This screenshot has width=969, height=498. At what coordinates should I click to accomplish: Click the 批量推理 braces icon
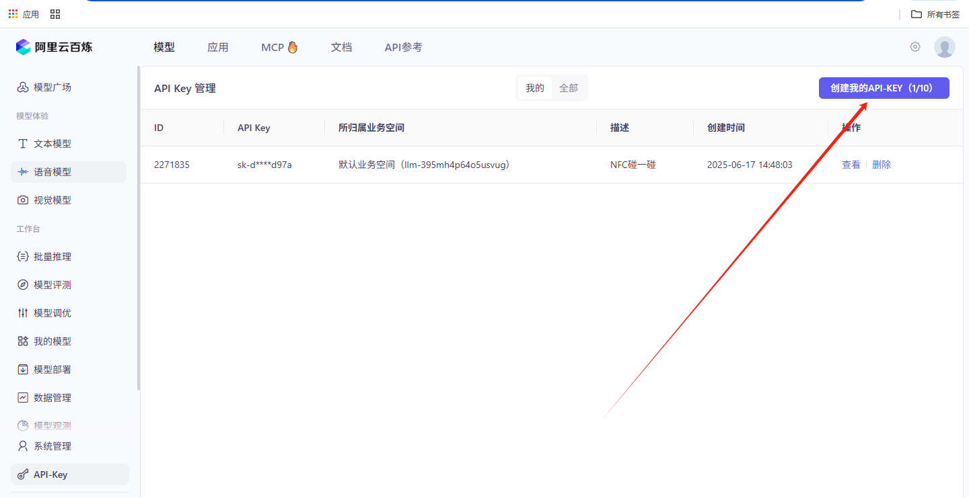pyautogui.click(x=23, y=257)
